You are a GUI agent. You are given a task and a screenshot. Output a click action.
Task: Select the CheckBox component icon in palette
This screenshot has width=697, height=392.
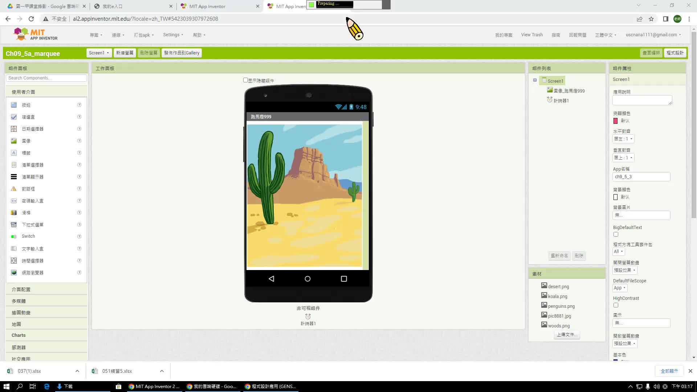[x=14, y=117]
